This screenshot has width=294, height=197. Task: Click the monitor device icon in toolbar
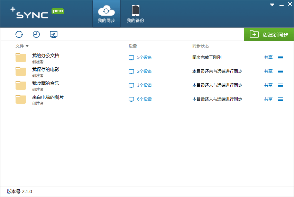(x=54, y=34)
